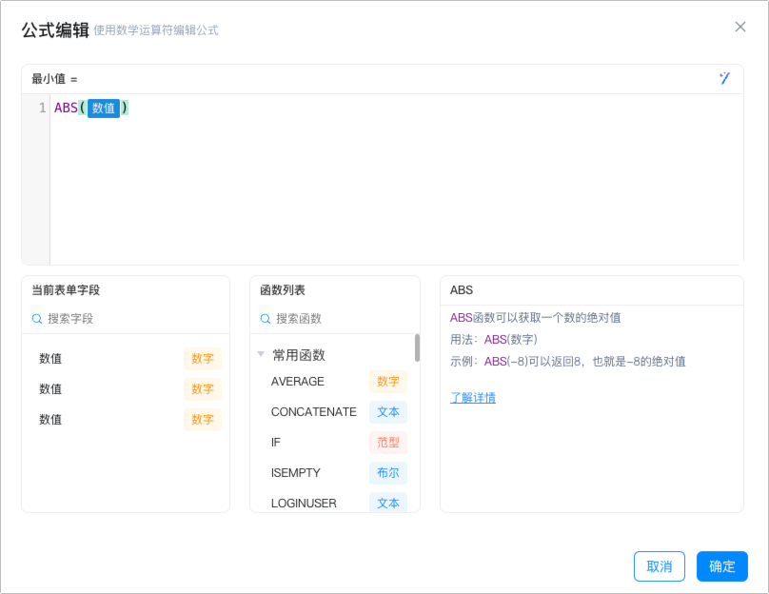
Task: Select the IF function
Action: pos(335,443)
